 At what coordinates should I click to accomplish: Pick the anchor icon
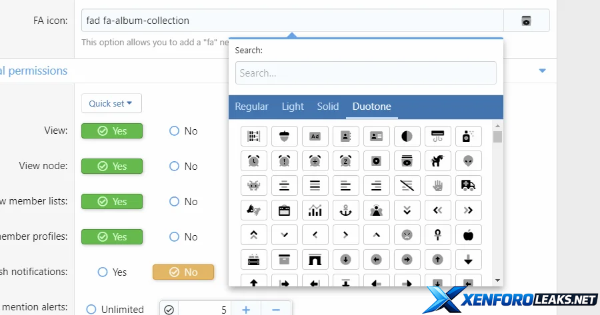[345, 210]
